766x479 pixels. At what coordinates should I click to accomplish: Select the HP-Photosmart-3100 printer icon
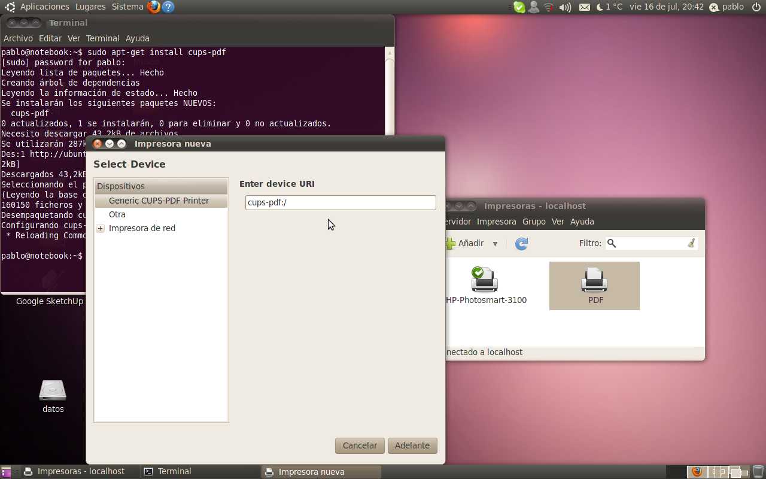[x=485, y=280]
